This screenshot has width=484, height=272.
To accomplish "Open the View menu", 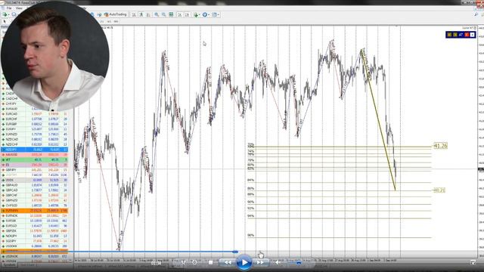I will pyautogui.click(x=19, y=8).
